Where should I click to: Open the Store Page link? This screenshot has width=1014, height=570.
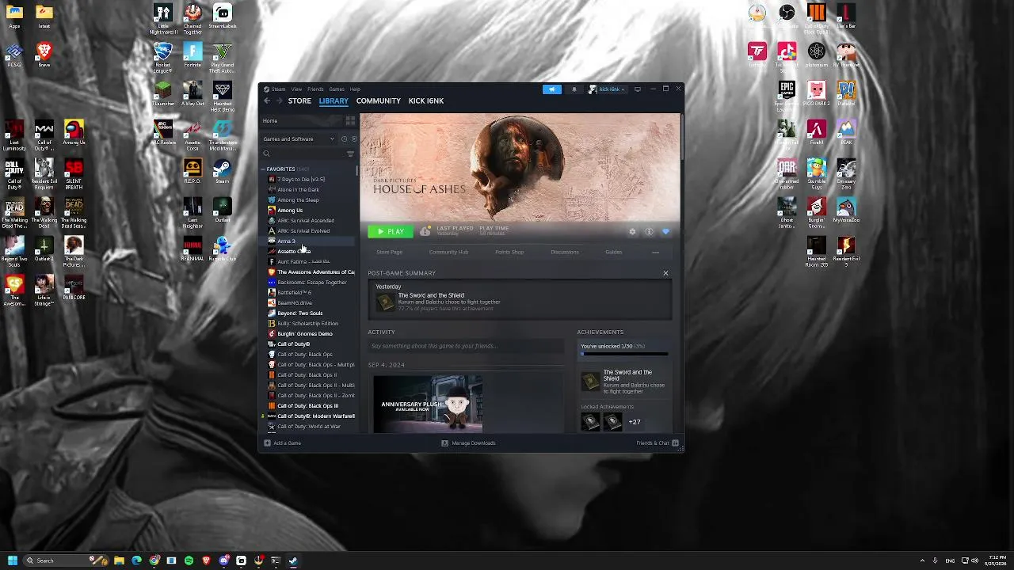[389, 252]
